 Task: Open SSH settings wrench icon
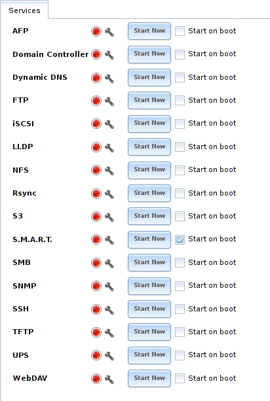(109, 309)
